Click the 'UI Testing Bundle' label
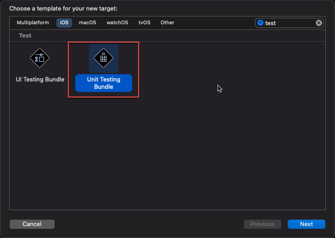 pos(40,80)
